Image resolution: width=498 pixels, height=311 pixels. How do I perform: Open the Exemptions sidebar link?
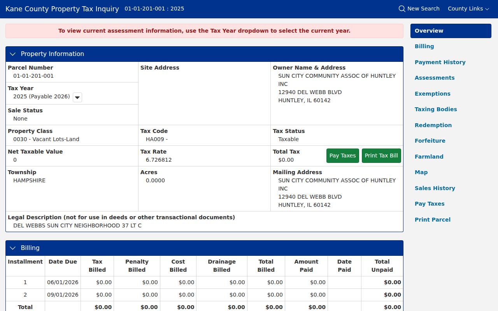tap(433, 94)
